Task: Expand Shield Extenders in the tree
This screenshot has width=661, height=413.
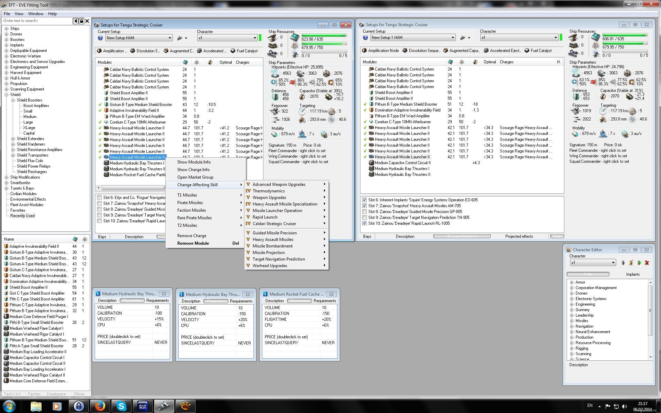Action: [13, 139]
